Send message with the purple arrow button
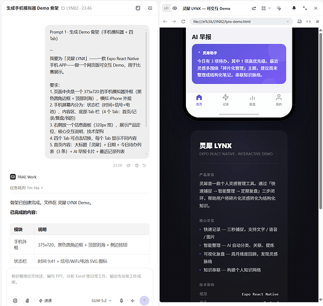The height and width of the screenshot is (306, 323). (144, 300)
